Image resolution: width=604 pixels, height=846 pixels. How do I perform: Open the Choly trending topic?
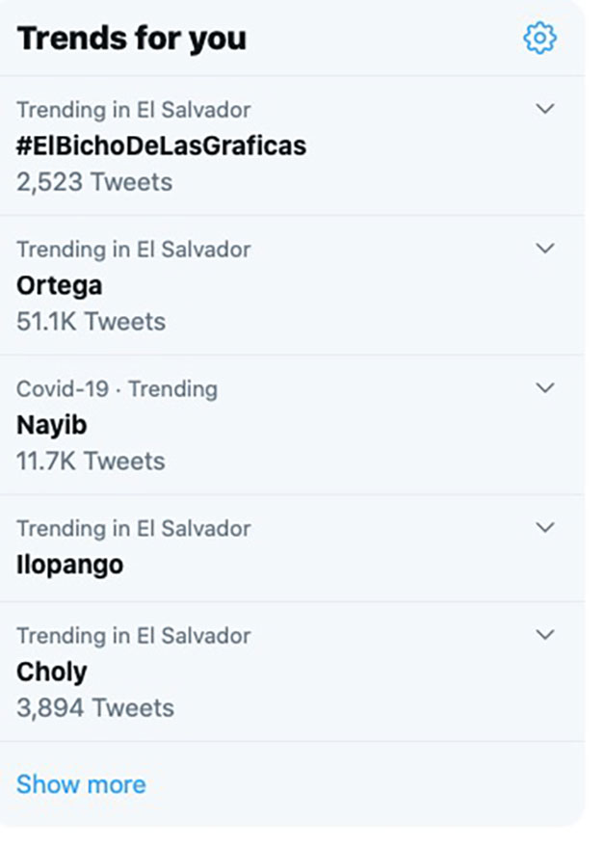tap(51, 672)
